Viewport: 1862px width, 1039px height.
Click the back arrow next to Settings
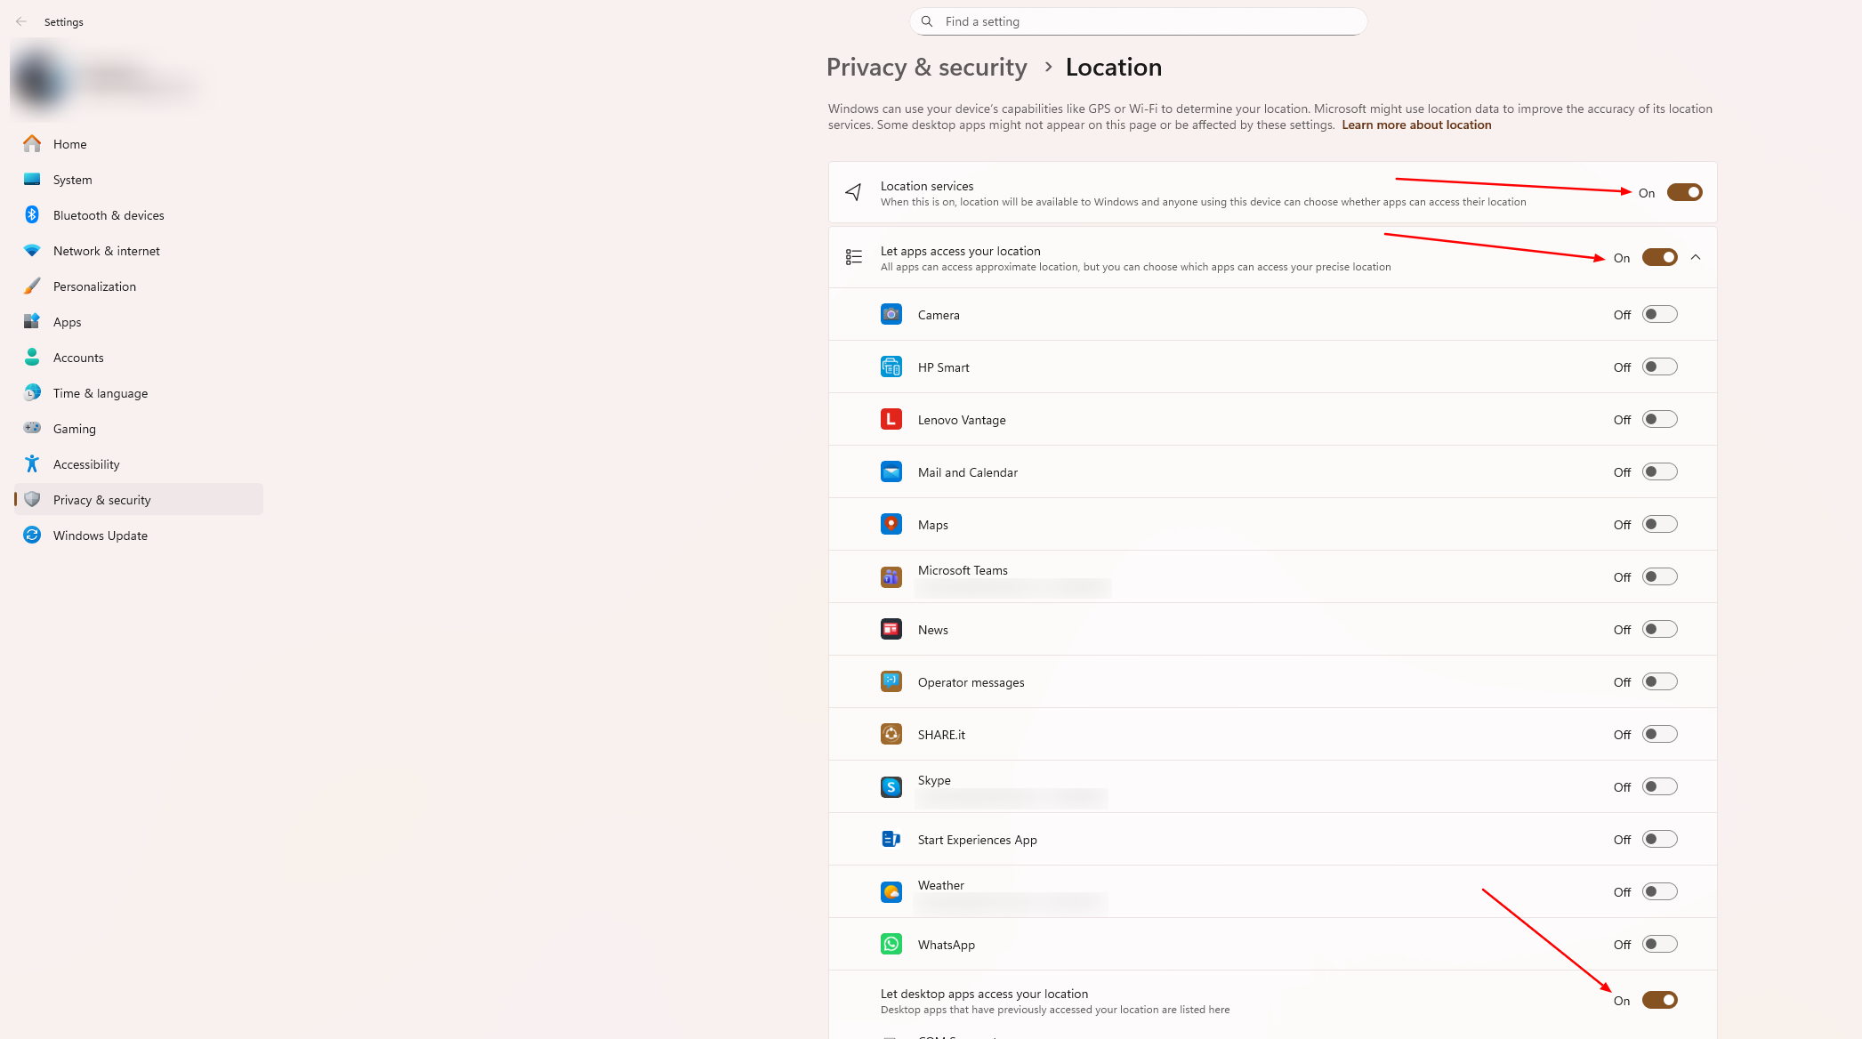click(x=21, y=22)
